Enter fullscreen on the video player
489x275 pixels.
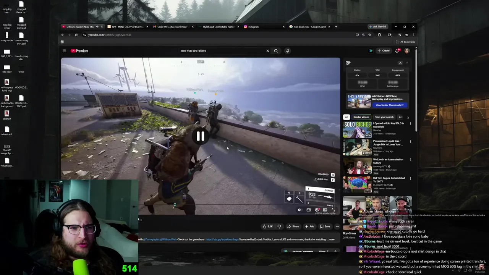click(333, 210)
